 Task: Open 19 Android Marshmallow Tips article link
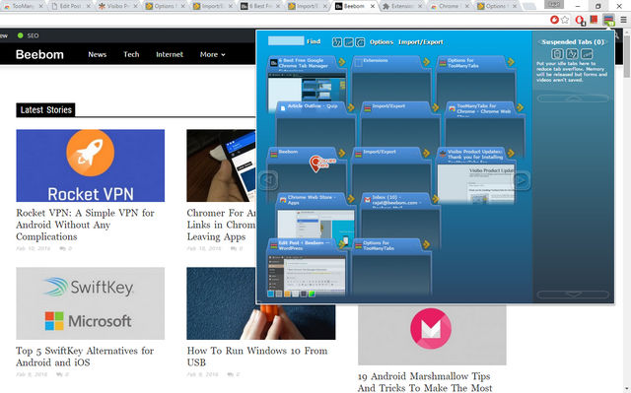[x=425, y=382]
